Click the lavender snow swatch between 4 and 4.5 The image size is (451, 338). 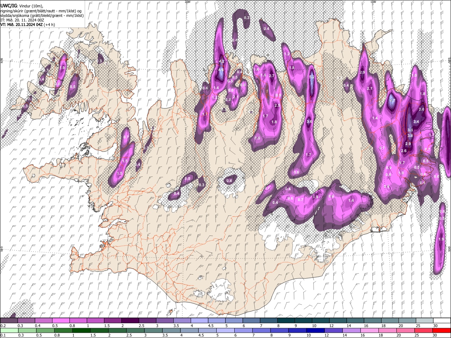pyautogui.click(x=199, y=320)
